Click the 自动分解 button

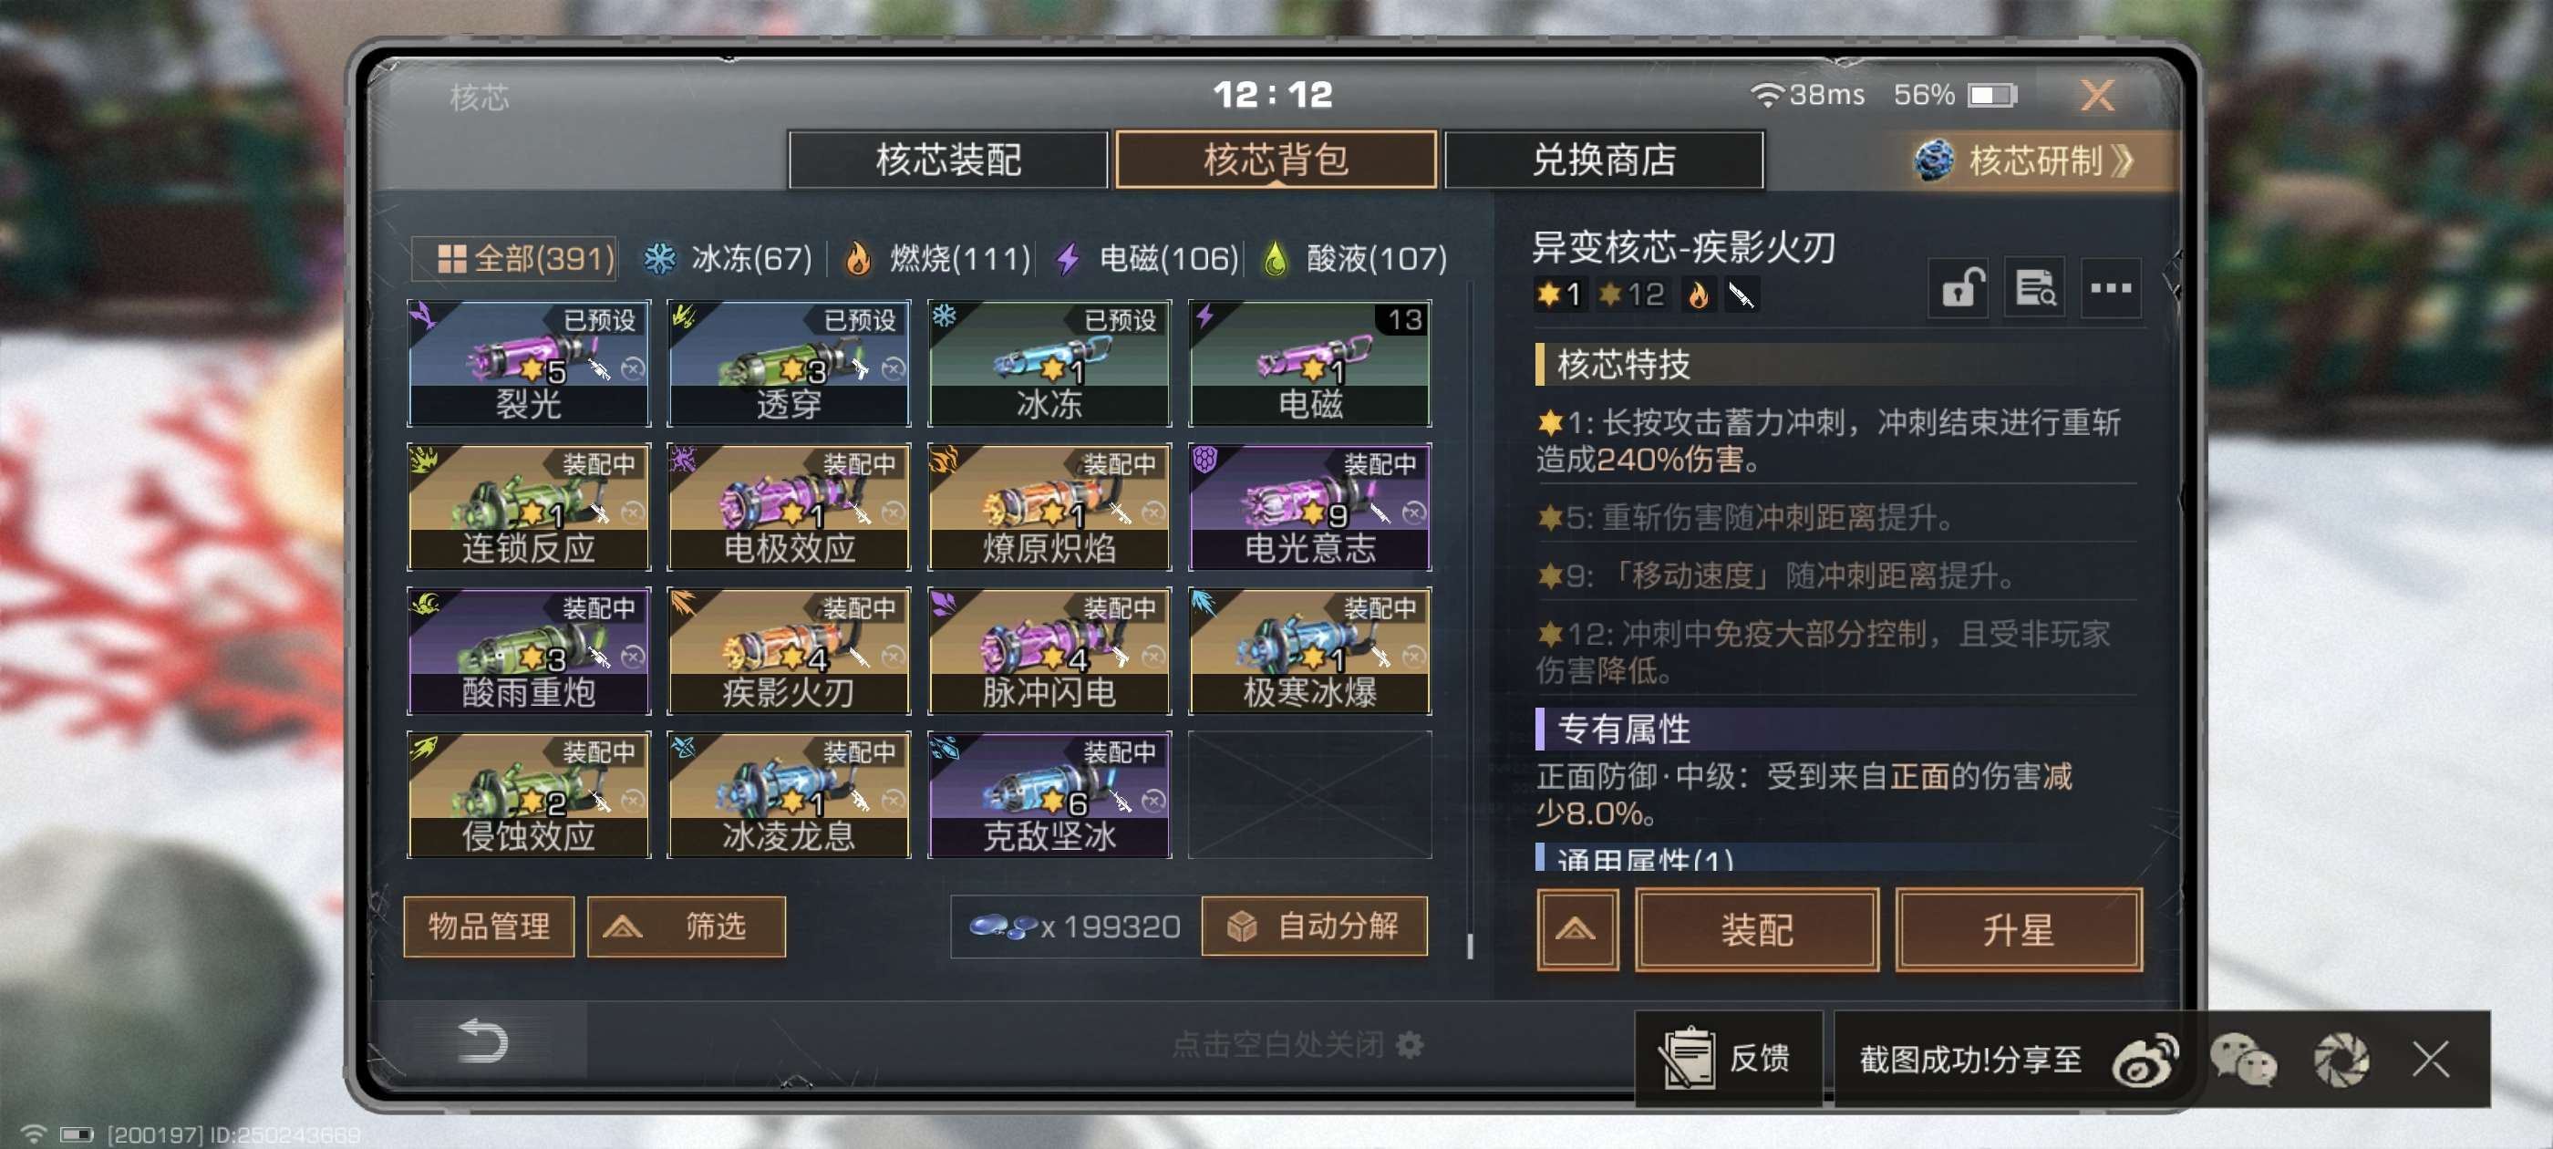1314,926
